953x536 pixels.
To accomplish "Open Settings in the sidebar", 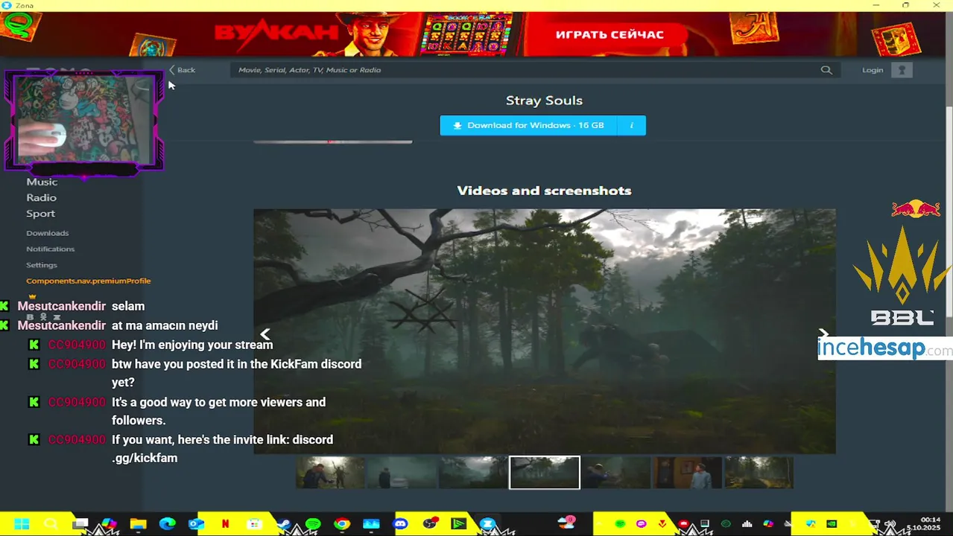I will (41, 265).
